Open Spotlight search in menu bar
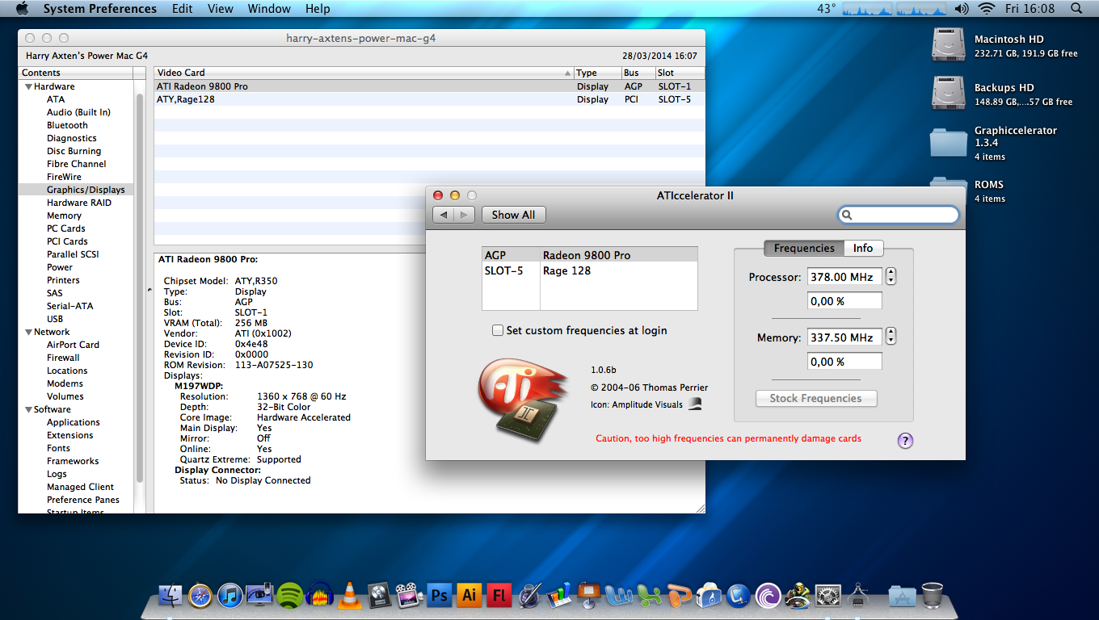Screen dimensions: 1099x620 point(1076,9)
